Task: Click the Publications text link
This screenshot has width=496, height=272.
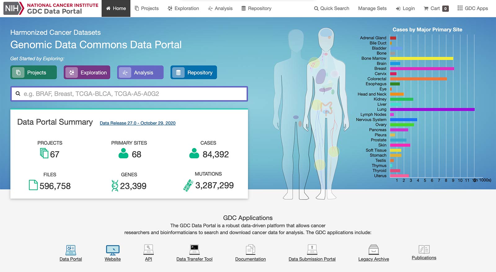Action: tap(424, 258)
